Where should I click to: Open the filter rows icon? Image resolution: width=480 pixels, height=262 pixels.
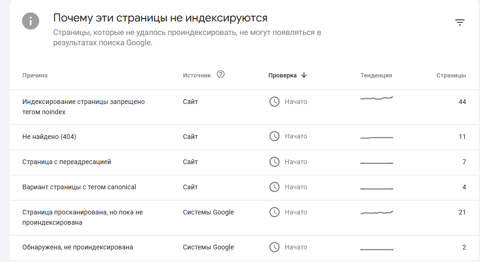(460, 22)
